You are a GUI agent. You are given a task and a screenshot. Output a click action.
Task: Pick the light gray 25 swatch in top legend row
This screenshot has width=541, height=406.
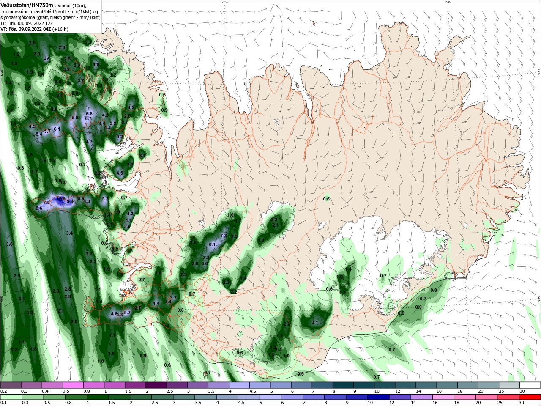510,385
